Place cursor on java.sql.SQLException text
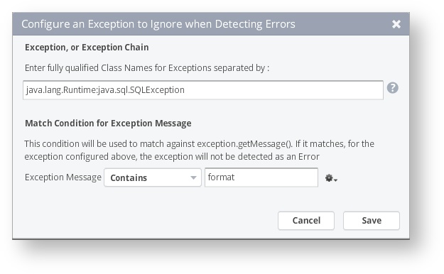This screenshot has width=444, height=274. [141, 90]
